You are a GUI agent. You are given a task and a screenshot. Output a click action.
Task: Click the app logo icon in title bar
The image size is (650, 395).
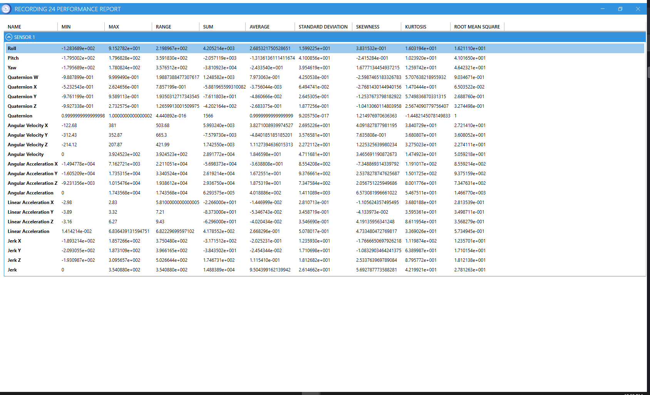6,9
